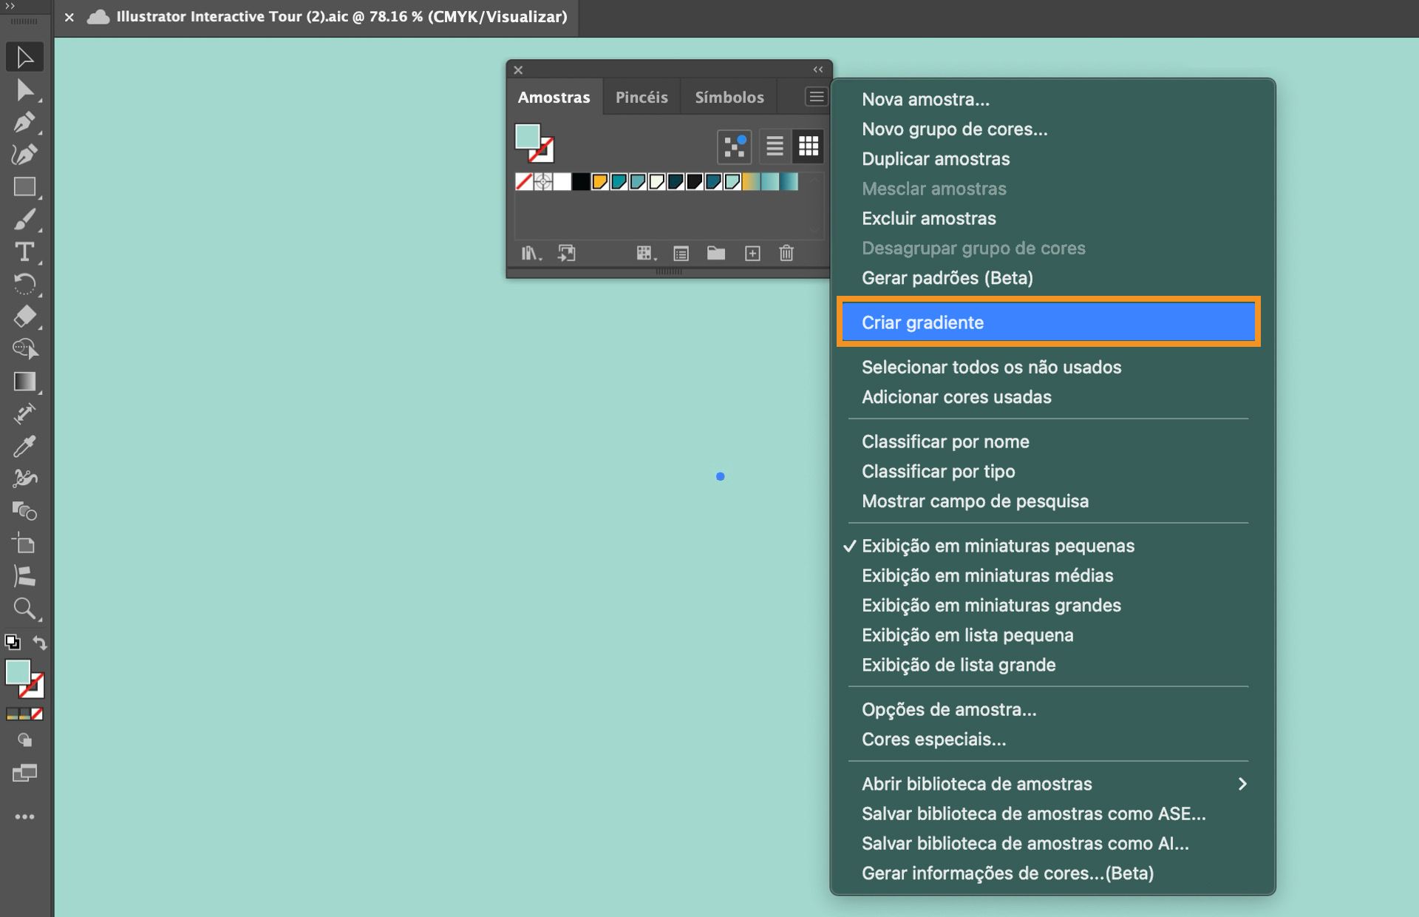This screenshot has width=1419, height=917.
Task: Switch to the Pincéis tab
Action: (640, 96)
